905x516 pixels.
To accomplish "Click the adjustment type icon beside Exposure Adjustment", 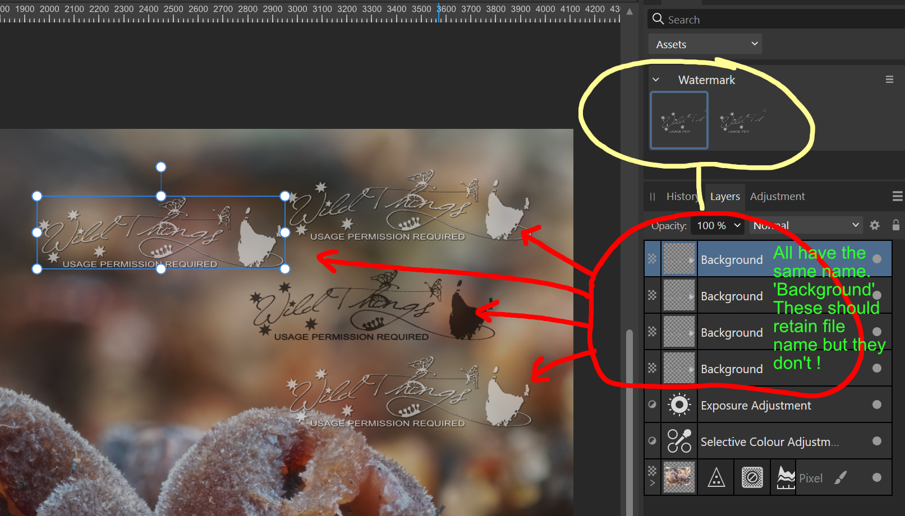I will [x=652, y=405].
